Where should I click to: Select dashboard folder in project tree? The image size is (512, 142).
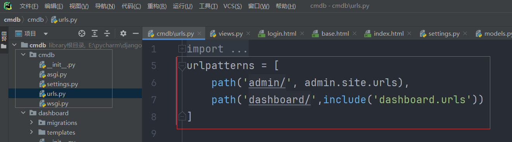tap(75, 113)
